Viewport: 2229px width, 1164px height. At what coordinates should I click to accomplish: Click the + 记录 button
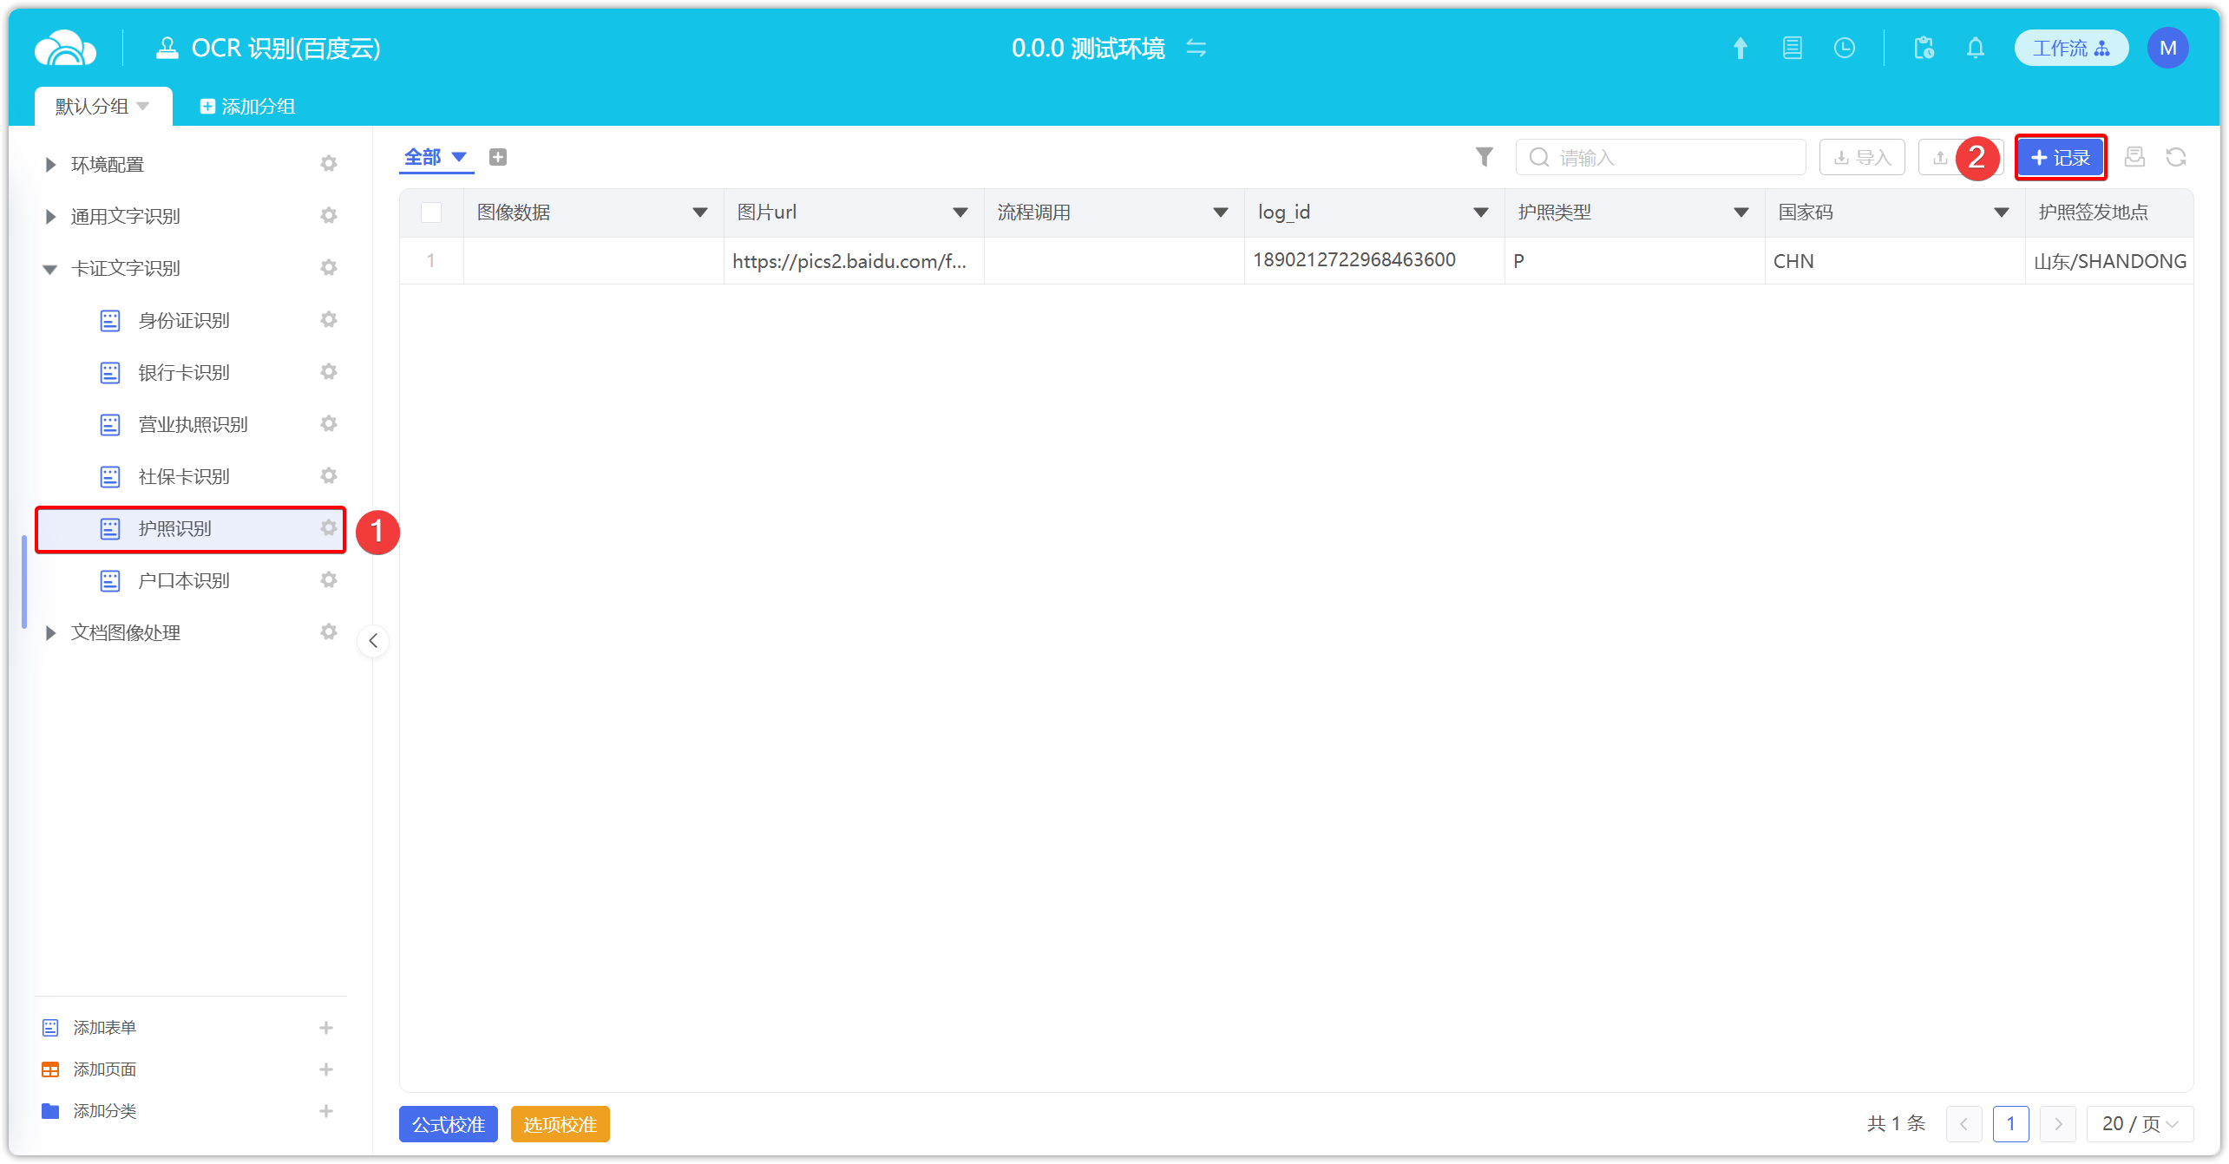tap(2060, 158)
